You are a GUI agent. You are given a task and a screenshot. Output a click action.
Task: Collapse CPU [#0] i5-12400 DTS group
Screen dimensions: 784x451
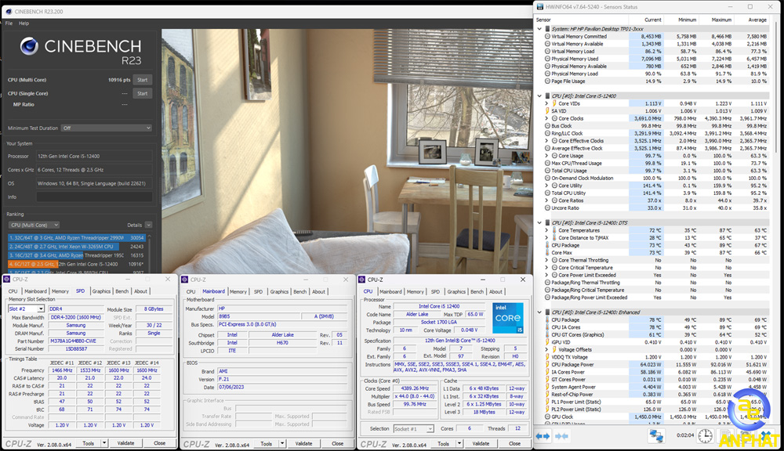(539, 222)
